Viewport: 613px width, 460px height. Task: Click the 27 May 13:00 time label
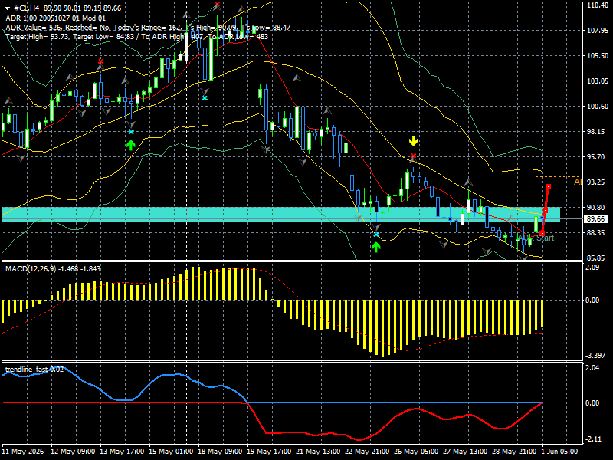point(466,451)
